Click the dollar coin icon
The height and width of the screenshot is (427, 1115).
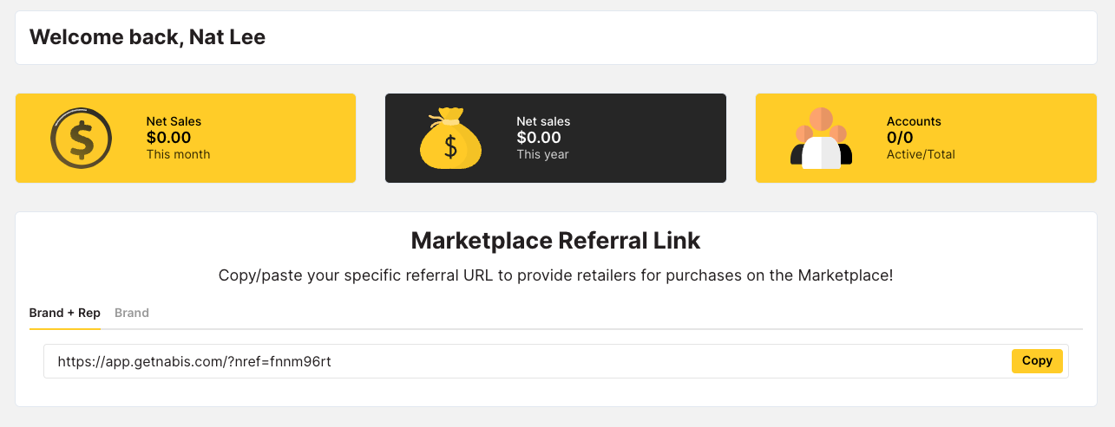pyautogui.click(x=82, y=138)
